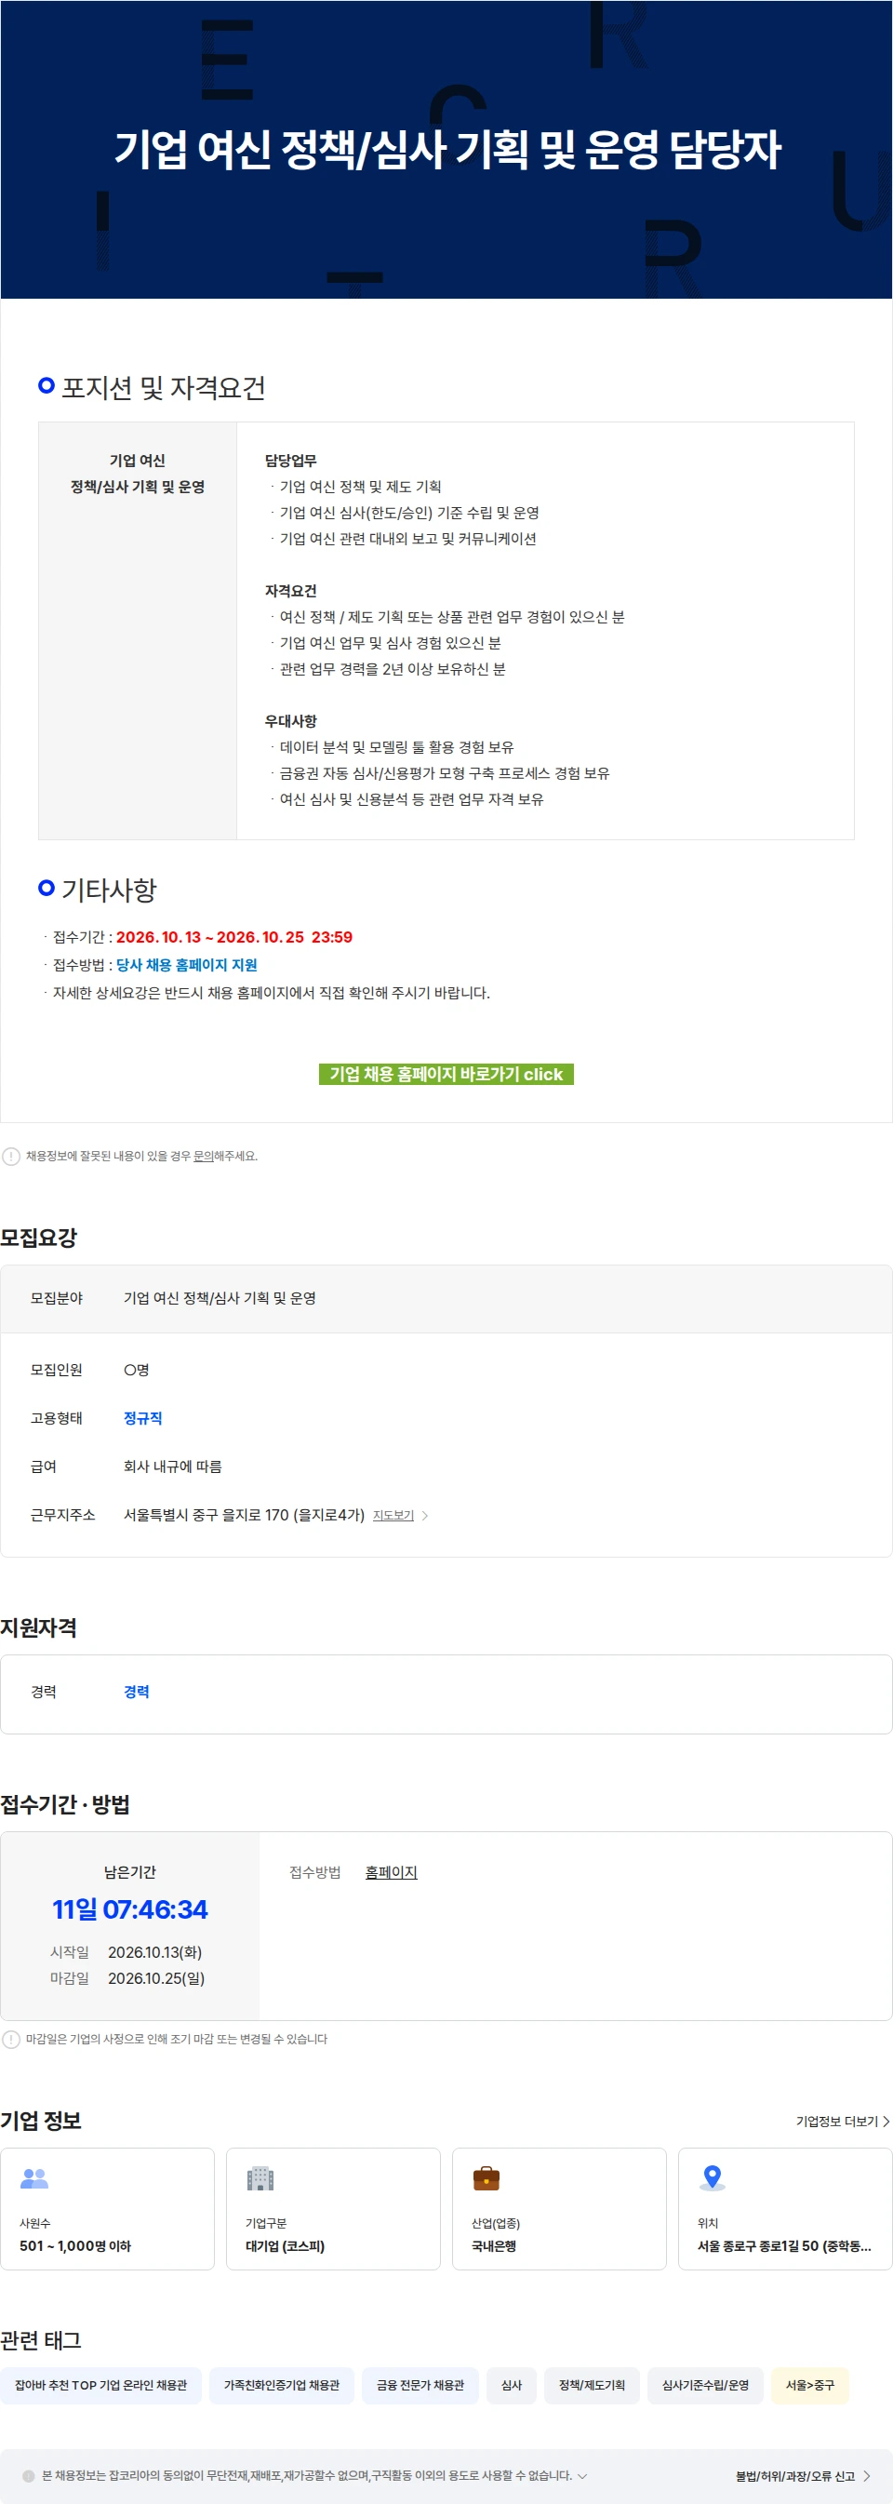Click the building icon in 기업구분 card
This screenshot has width=893, height=2504.
point(260,2178)
